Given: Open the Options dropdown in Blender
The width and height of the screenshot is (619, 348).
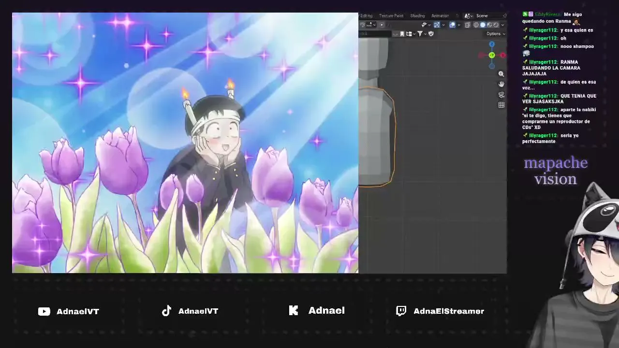Looking at the screenshot, I should pos(495,34).
